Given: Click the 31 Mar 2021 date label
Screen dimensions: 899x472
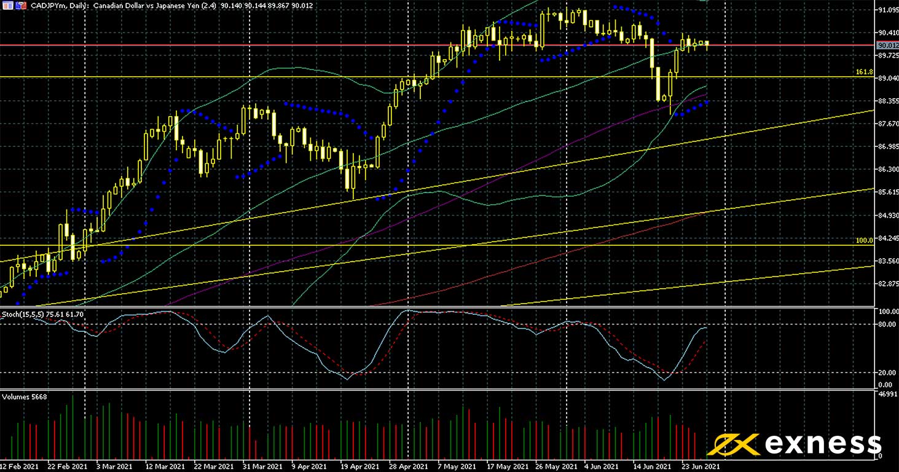Looking at the screenshot, I should pos(262,466).
